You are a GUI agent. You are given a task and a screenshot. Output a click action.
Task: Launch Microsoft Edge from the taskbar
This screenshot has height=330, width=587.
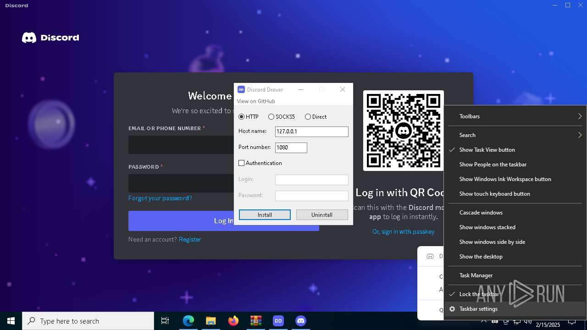pyautogui.click(x=188, y=321)
